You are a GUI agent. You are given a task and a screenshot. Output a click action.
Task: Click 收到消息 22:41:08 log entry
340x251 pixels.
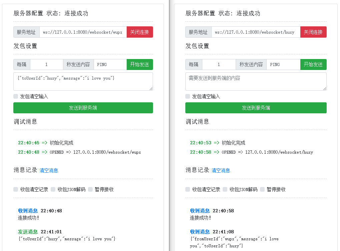[212, 232]
